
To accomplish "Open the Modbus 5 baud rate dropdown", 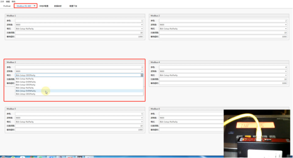I will [x=79, y=118].
